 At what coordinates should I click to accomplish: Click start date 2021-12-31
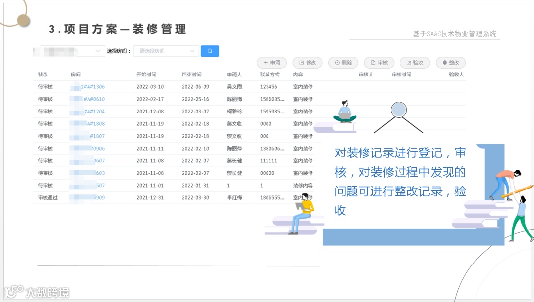[x=150, y=198]
